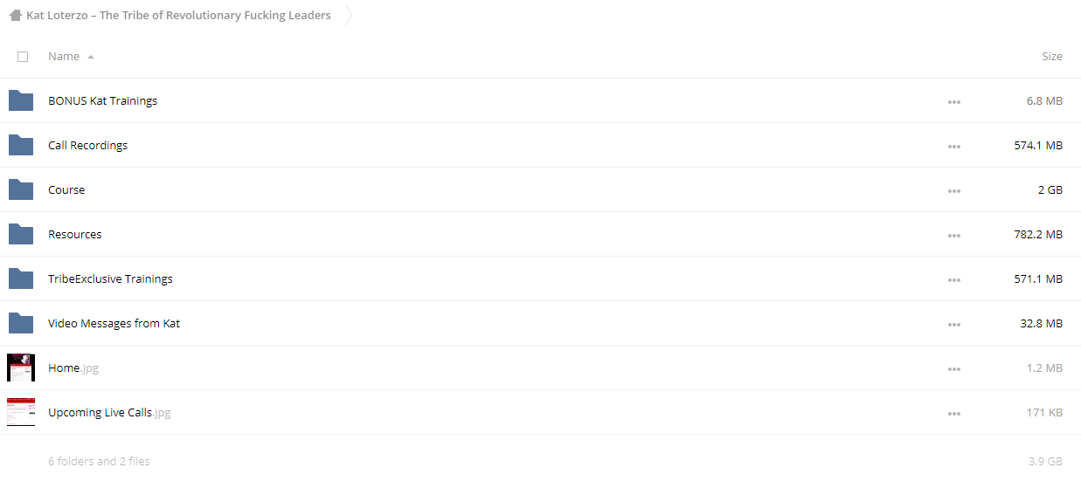
Task: Open the three-dot menu for Resources
Action: click(x=953, y=236)
